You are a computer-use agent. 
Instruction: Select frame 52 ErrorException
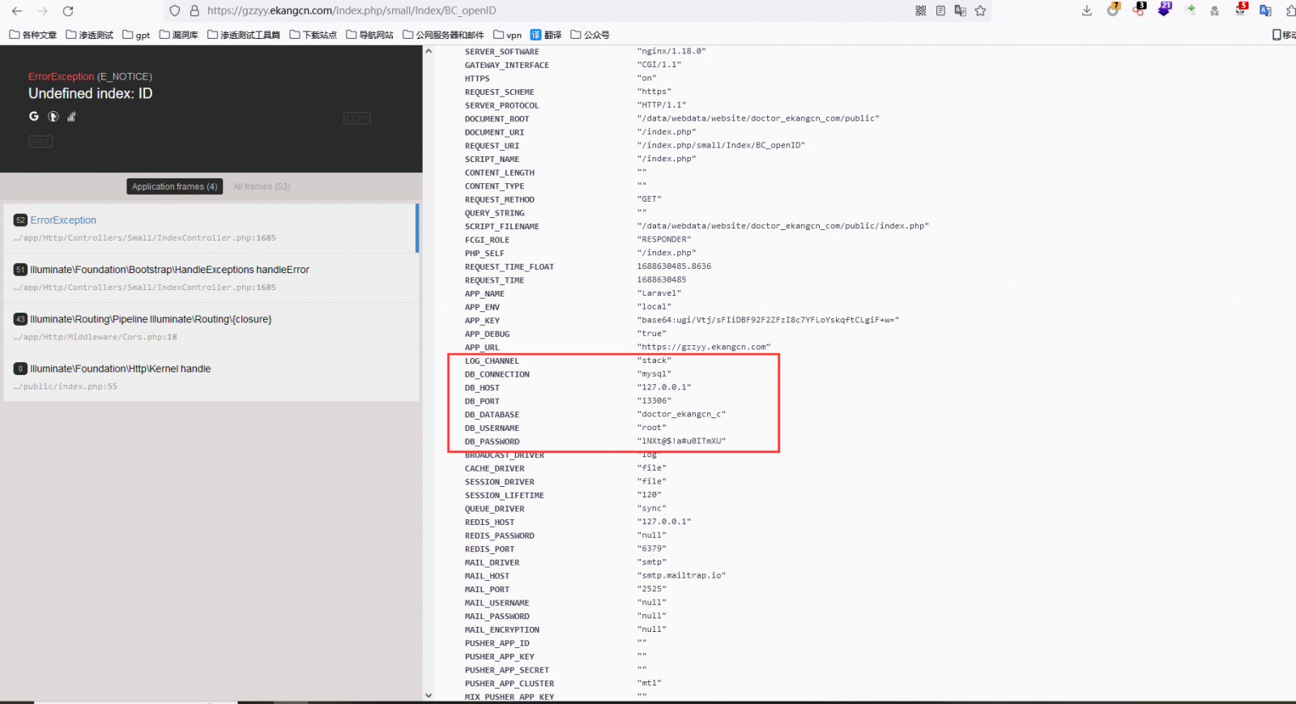click(211, 228)
